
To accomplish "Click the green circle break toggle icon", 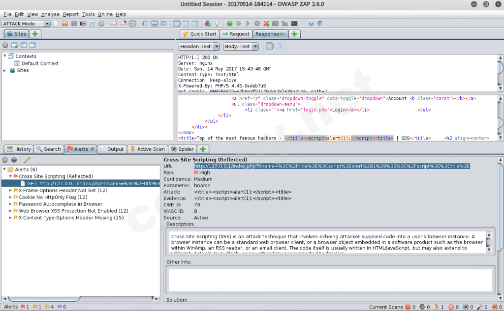I will tap(230, 24).
